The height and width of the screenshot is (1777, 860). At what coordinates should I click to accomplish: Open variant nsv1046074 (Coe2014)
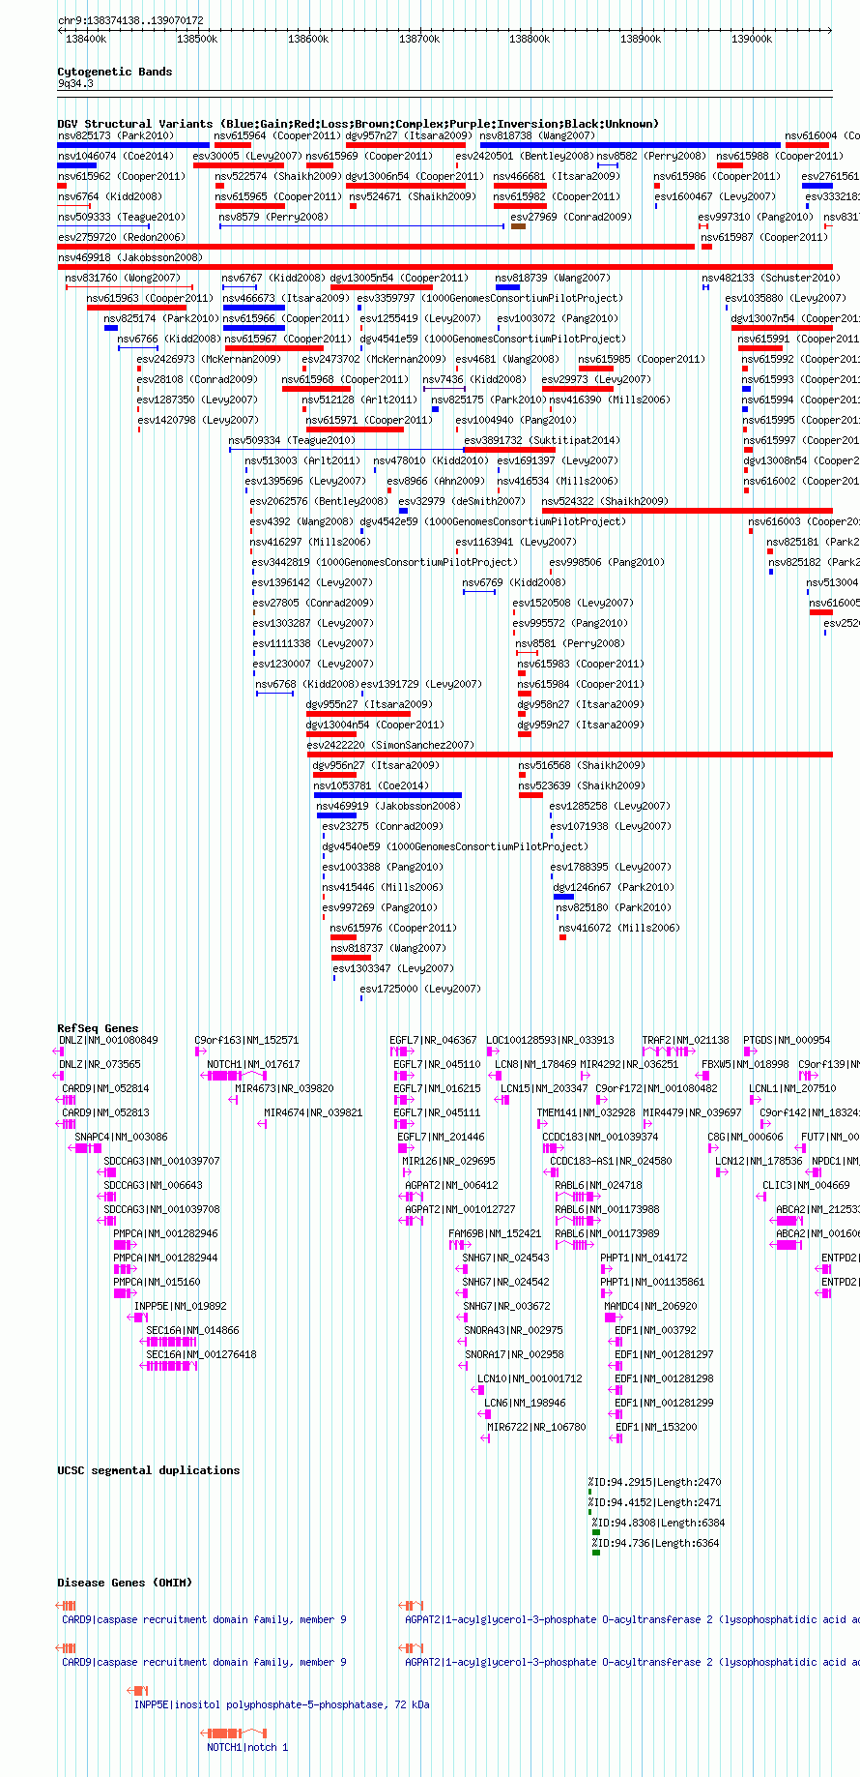point(116,156)
